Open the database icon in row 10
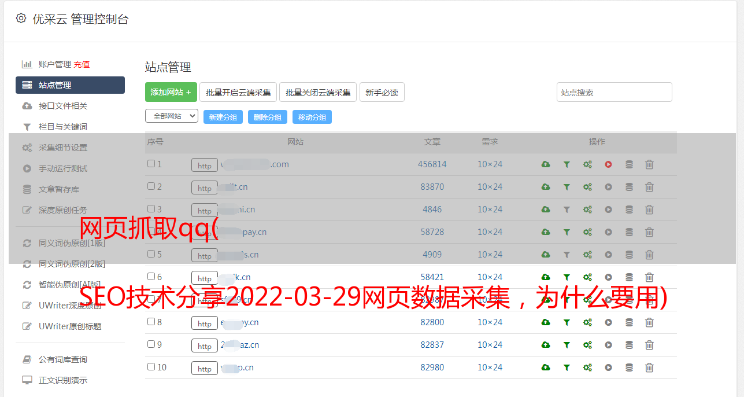The image size is (744, 397). click(x=629, y=367)
